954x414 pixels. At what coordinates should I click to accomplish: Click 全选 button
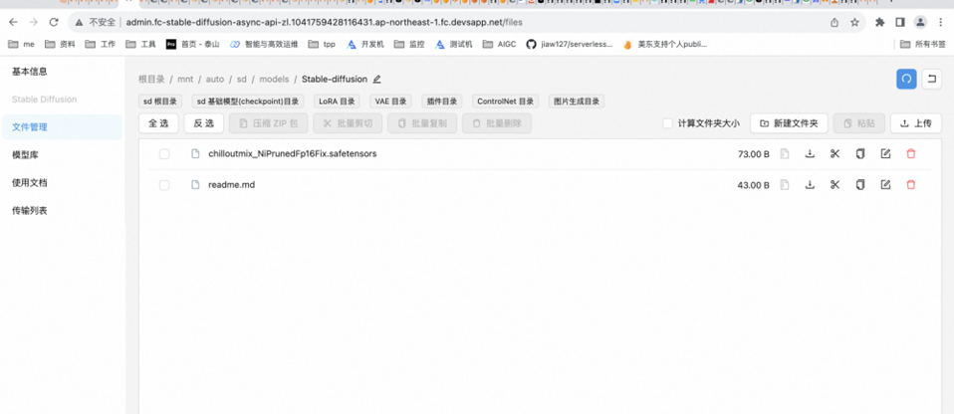point(158,123)
